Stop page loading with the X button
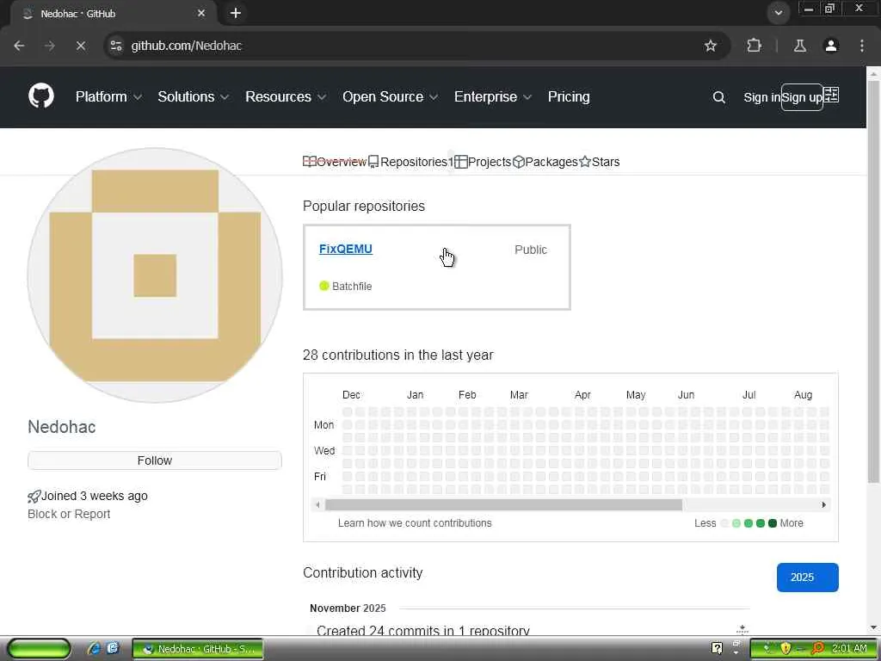881x661 pixels. (80, 46)
